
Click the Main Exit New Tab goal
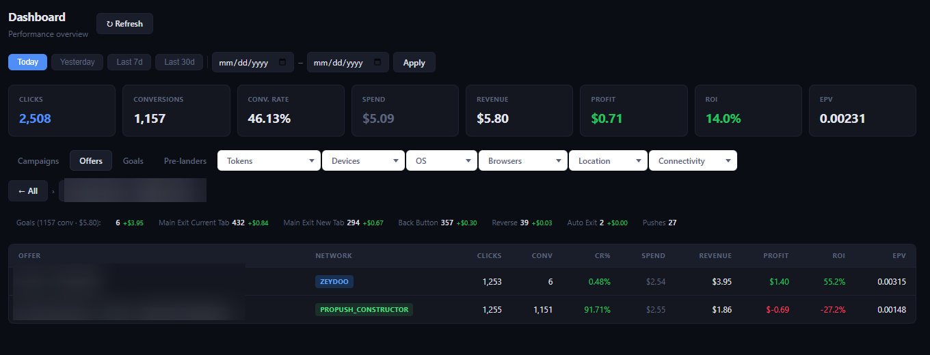(334, 223)
